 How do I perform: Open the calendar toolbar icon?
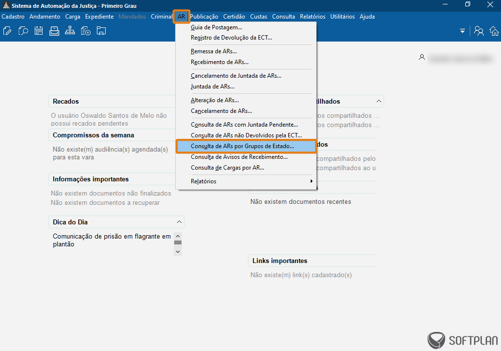(39, 31)
